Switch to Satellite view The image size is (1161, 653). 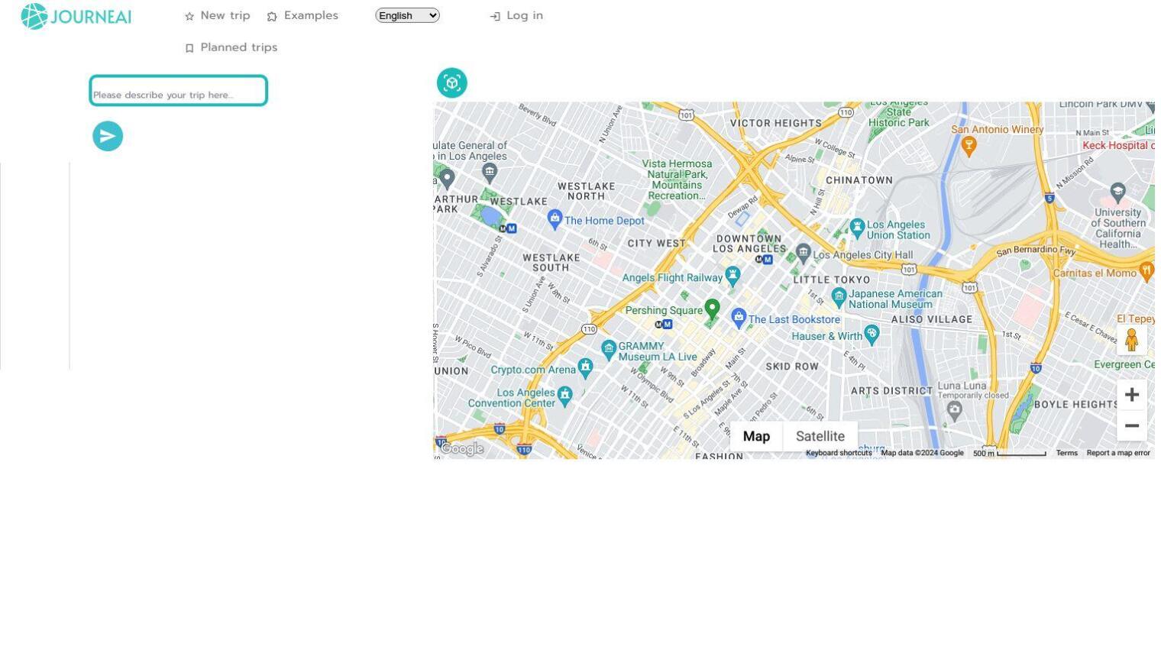(820, 436)
